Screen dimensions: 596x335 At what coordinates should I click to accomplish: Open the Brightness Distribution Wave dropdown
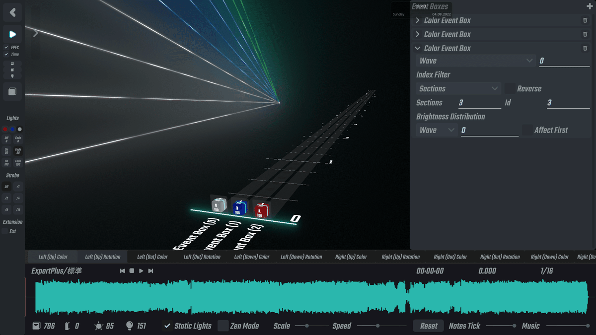pyautogui.click(x=437, y=130)
